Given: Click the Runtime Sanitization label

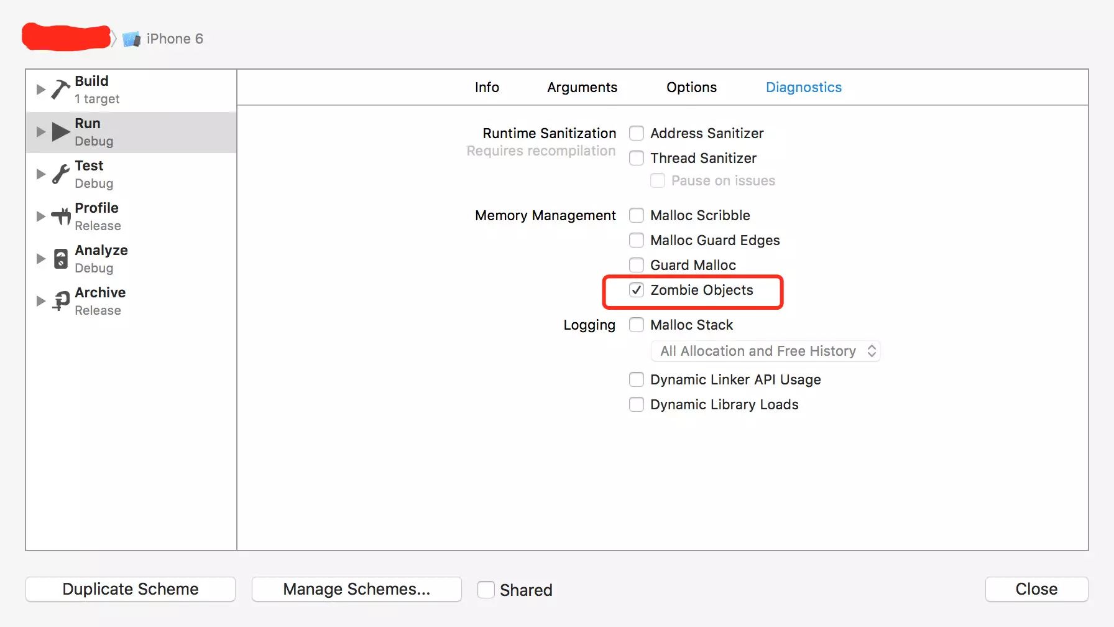Looking at the screenshot, I should 549,133.
